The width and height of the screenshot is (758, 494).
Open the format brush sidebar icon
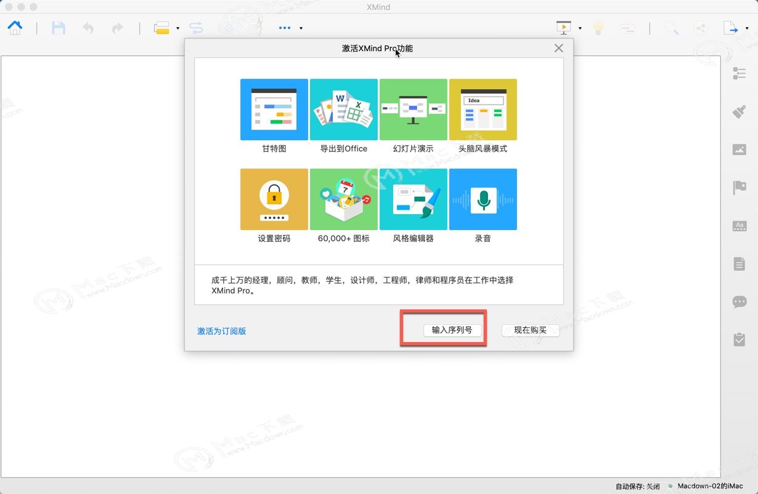click(x=740, y=111)
